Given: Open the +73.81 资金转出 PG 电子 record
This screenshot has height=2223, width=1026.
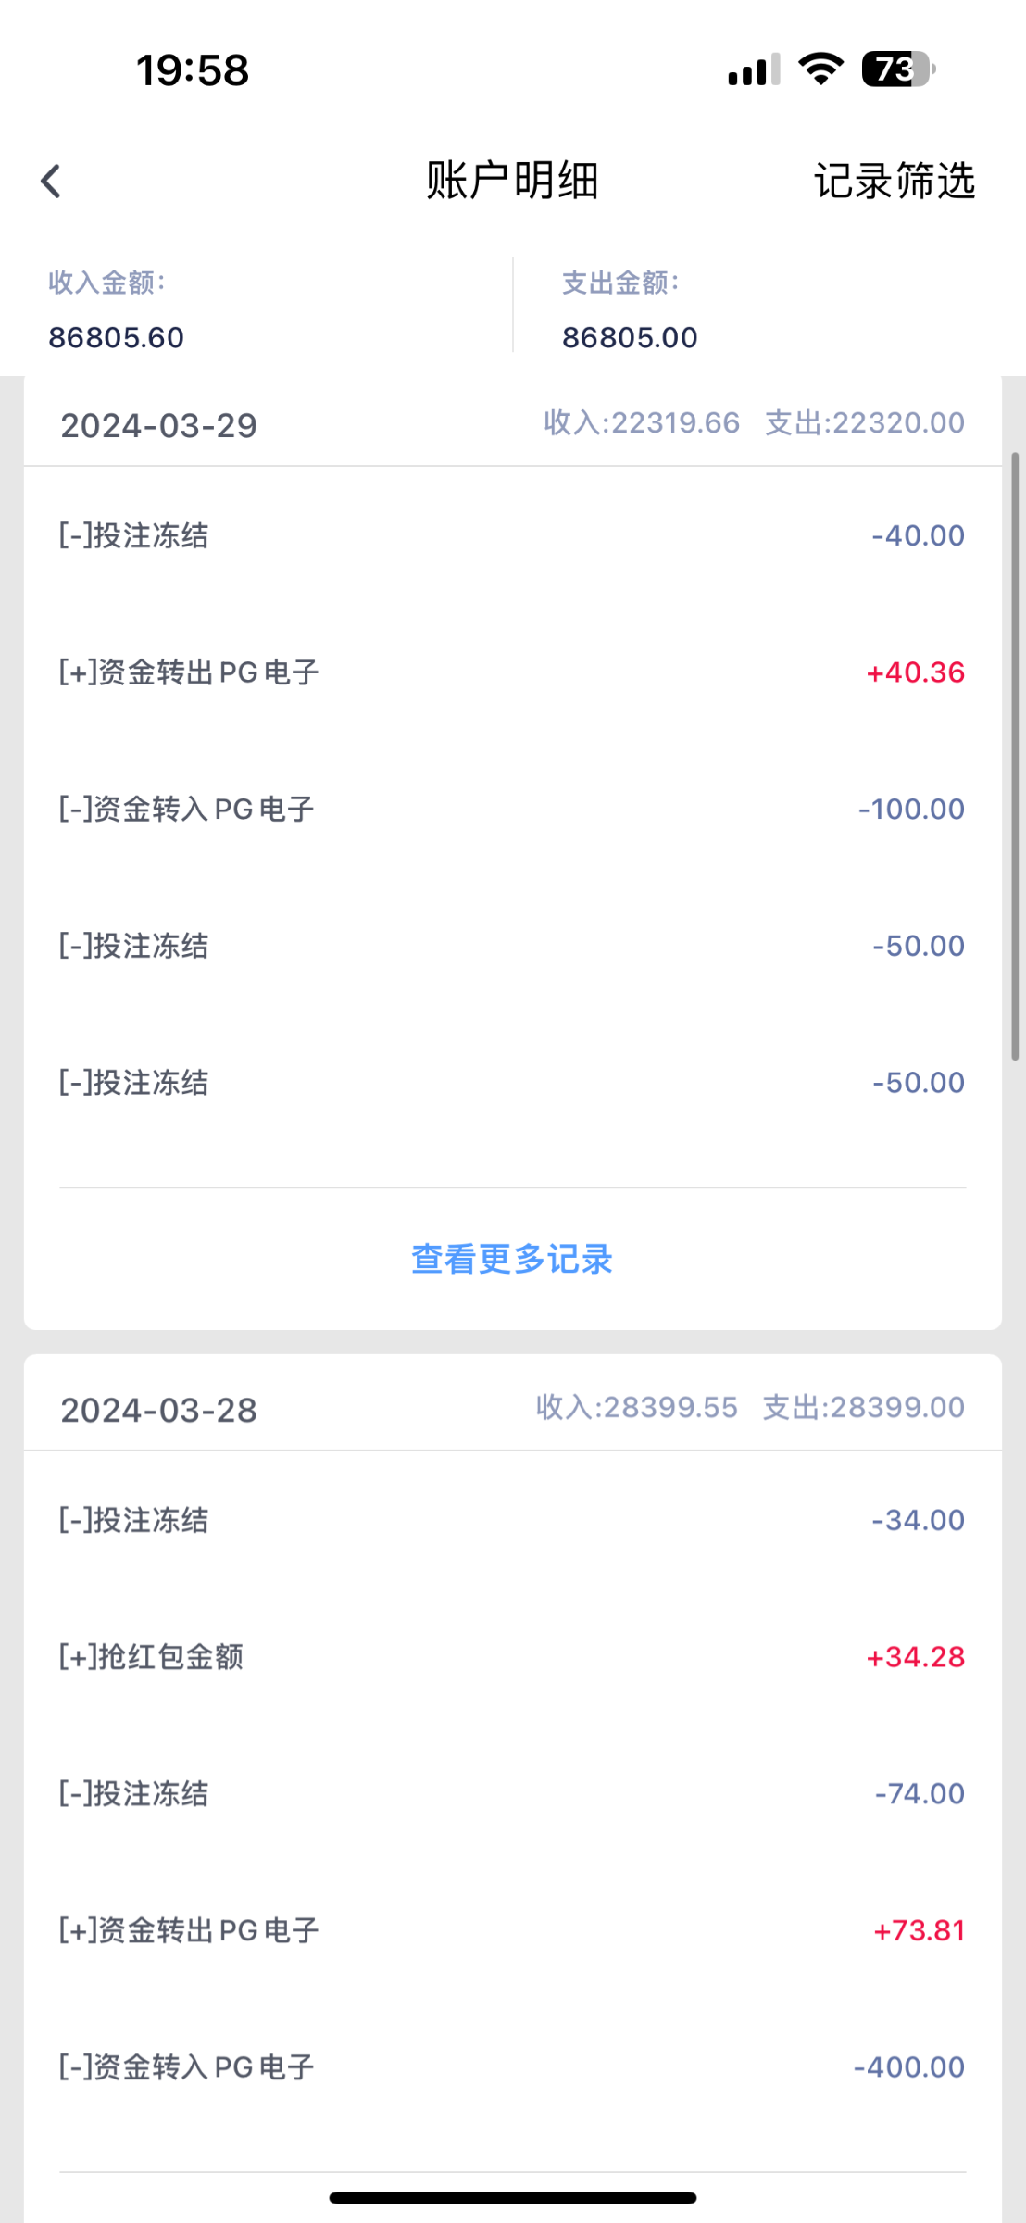Looking at the screenshot, I should point(512,1930).
